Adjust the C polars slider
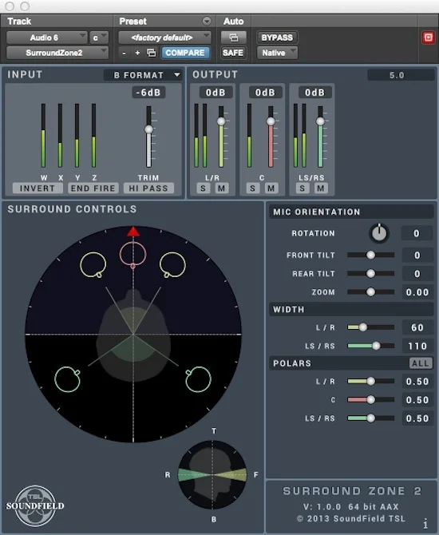This screenshot has width=439, height=535. coord(371,399)
